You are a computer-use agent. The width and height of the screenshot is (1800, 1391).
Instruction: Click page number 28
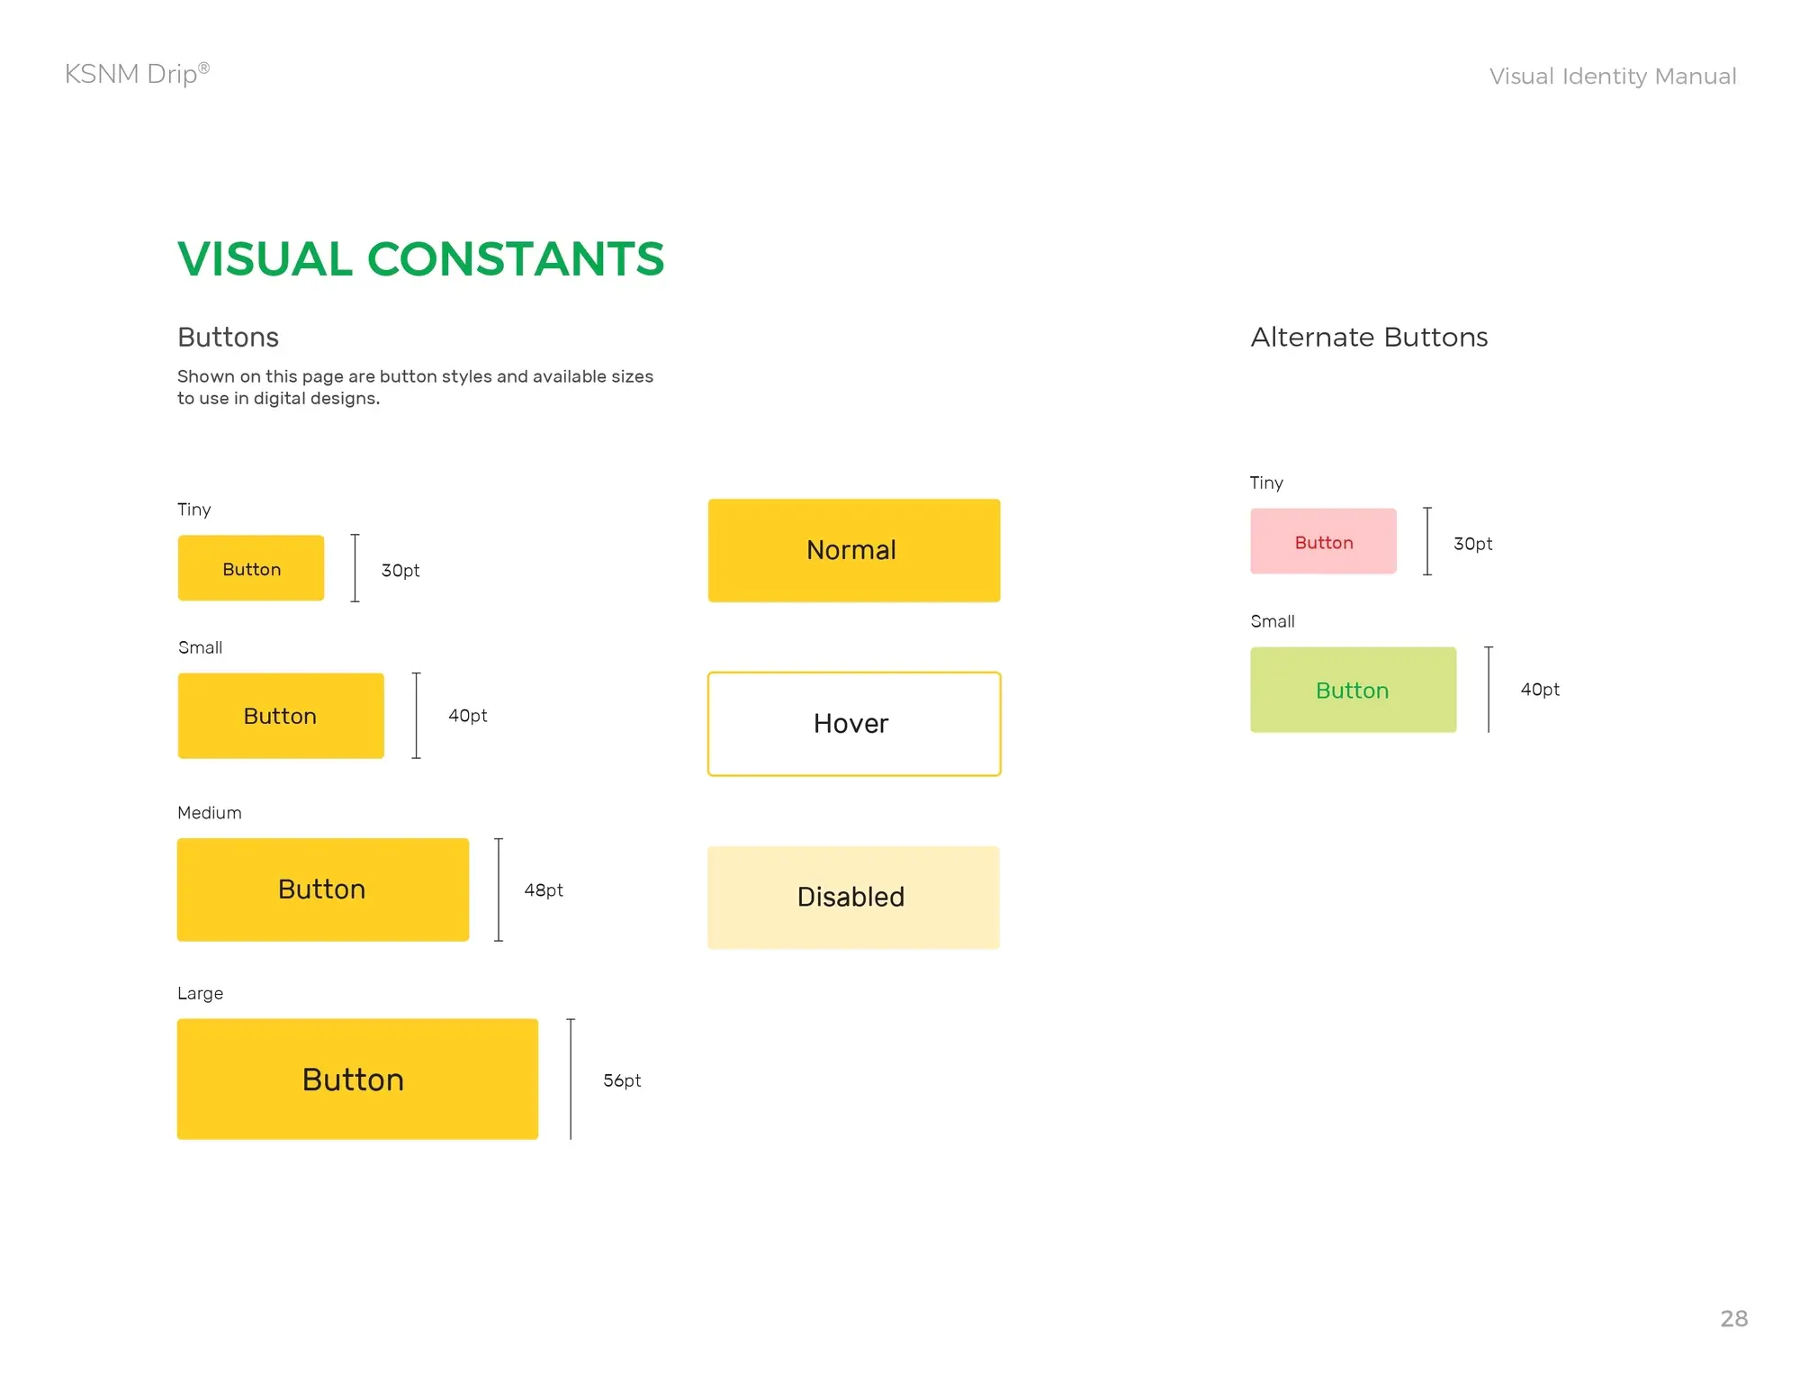1734,1319
